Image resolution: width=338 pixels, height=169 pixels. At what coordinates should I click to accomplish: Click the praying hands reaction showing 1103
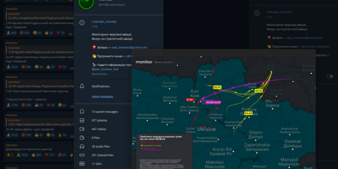12,105
